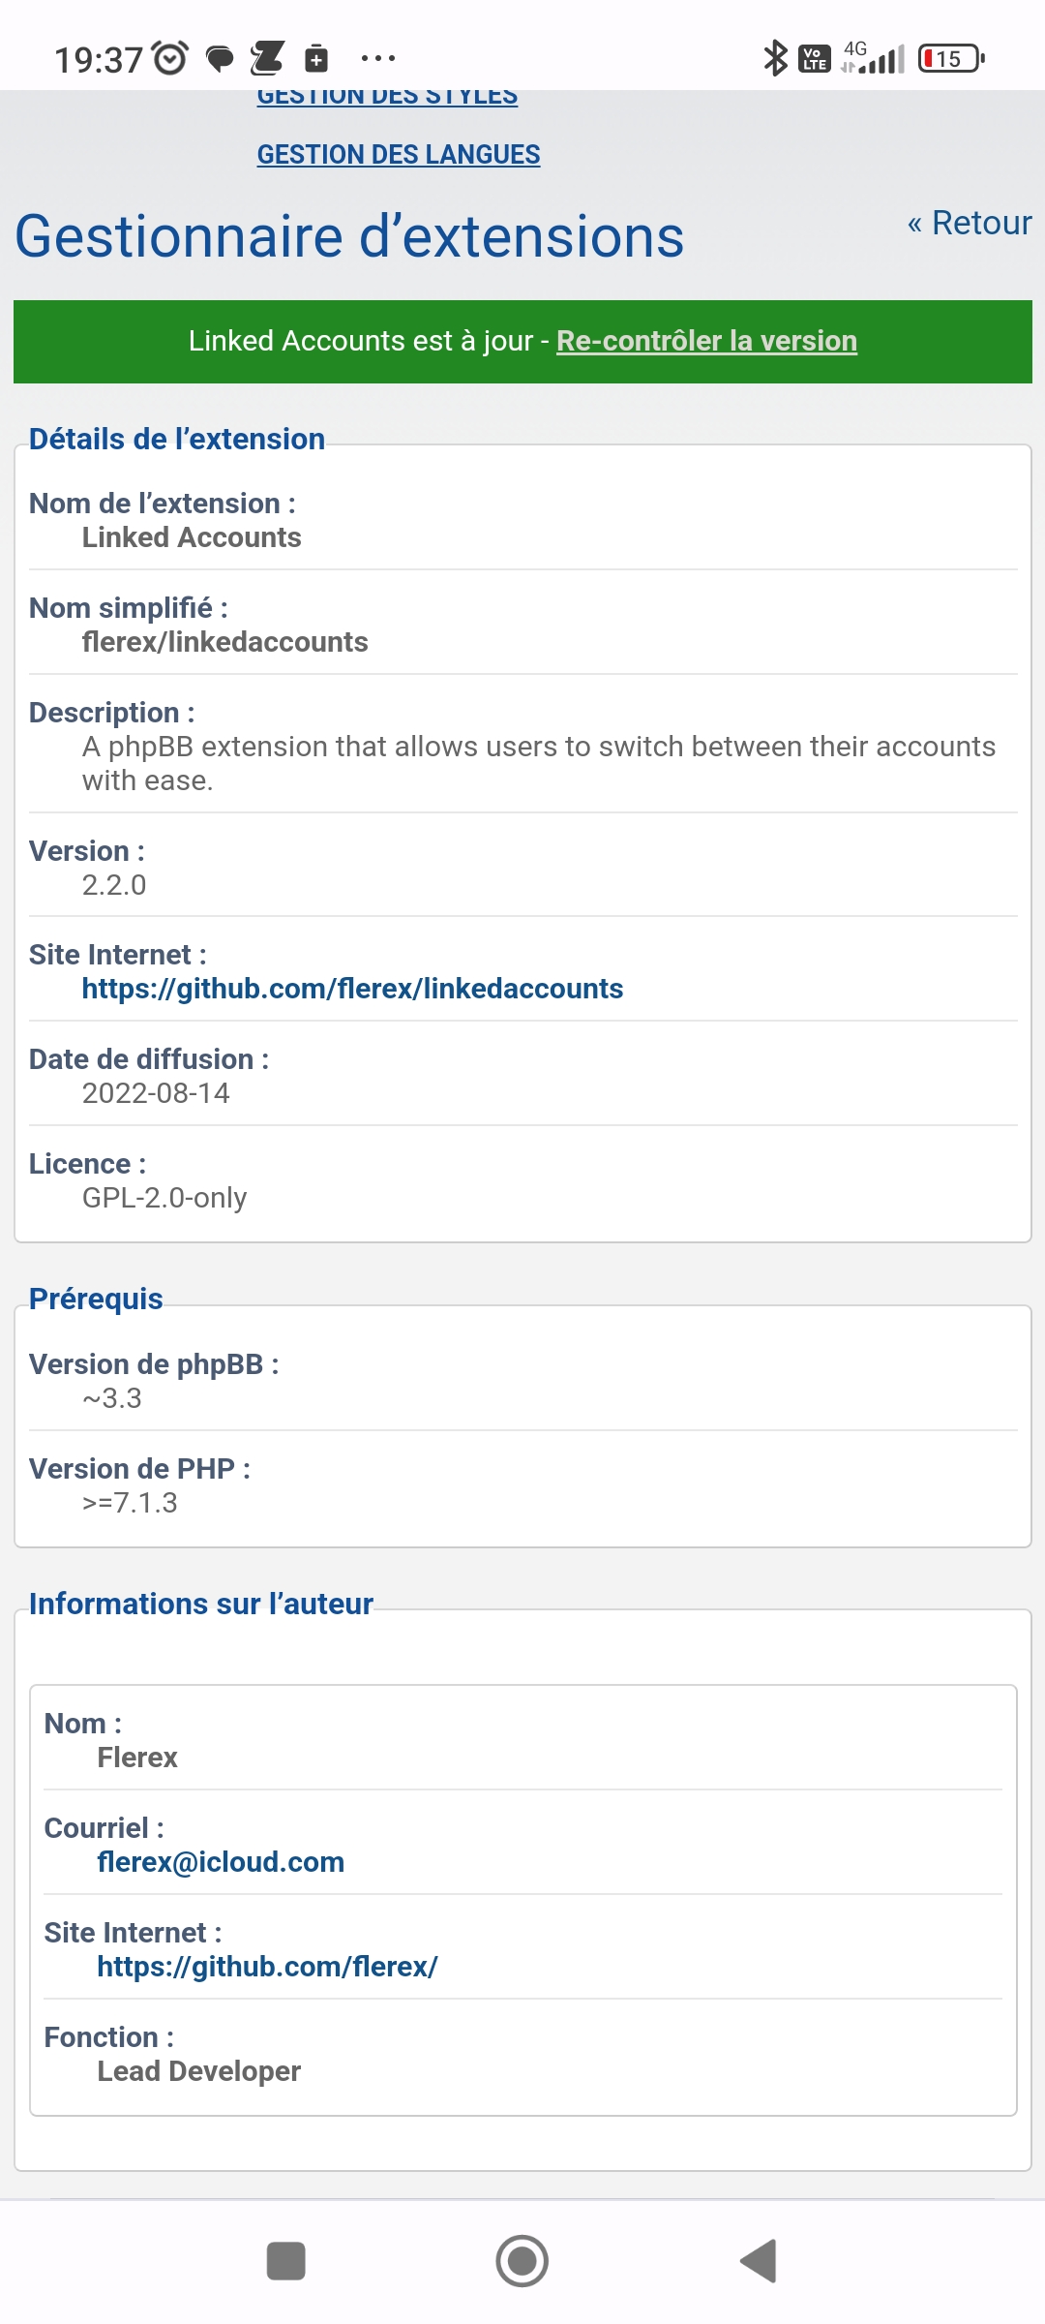Tap the Android home circle button
1045x2324 pixels.
click(522, 2261)
